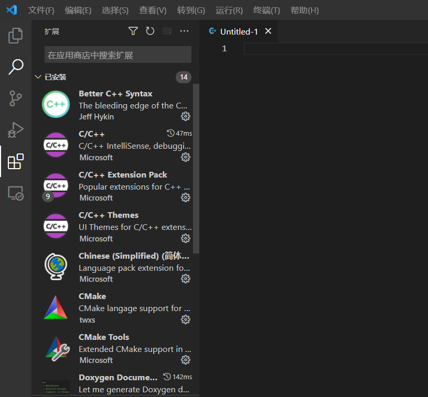Manage Better C++ Syntax with gear icon
This screenshot has width=428, height=397.
(x=186, y=116)
